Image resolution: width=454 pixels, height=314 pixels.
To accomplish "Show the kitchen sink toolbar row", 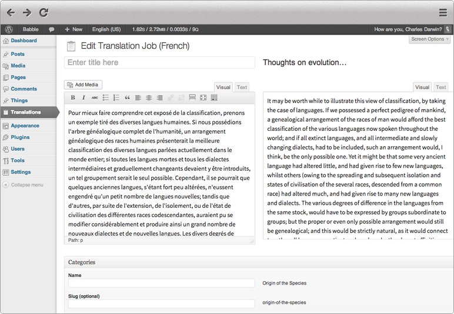I will [x=214, y=98].
